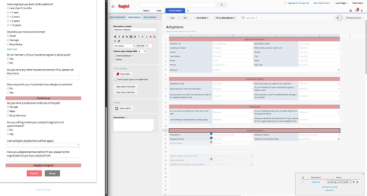Click the insert link icon

coord(119,41)
